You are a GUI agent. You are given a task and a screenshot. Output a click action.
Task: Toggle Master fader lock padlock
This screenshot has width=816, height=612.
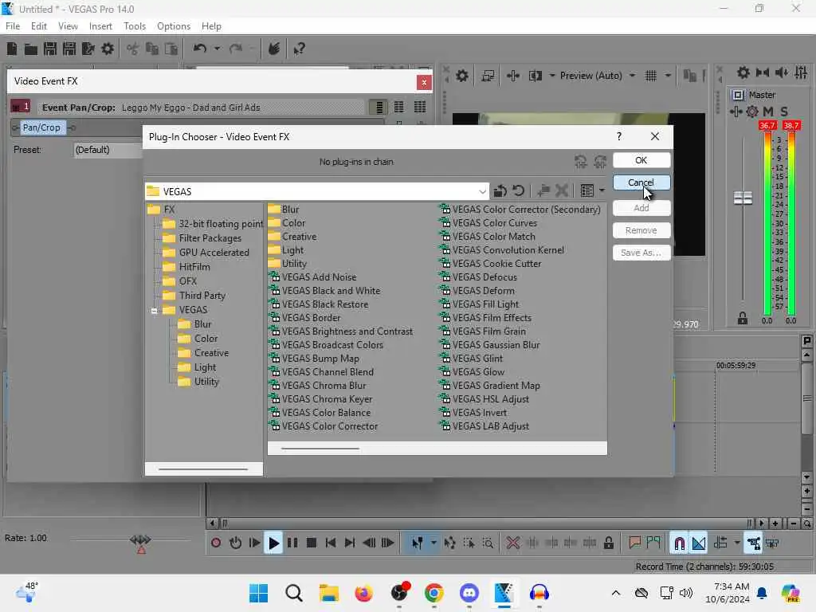743,319
